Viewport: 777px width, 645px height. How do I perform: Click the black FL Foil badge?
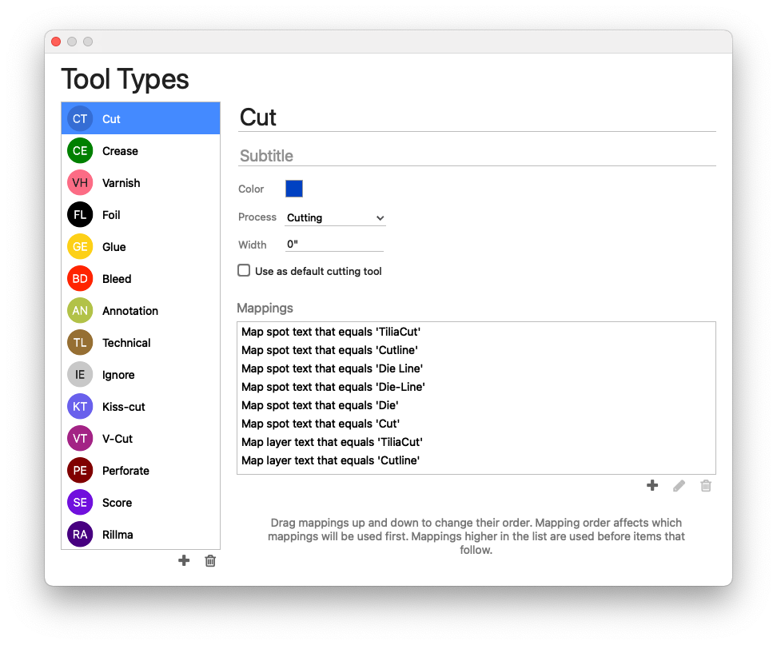tap(80, 214)
